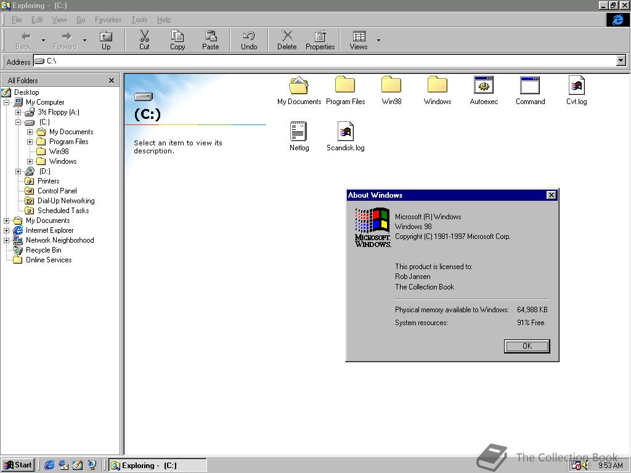Select Online Services in folder tree
The image size is (631, 473).
click(49, 260)
